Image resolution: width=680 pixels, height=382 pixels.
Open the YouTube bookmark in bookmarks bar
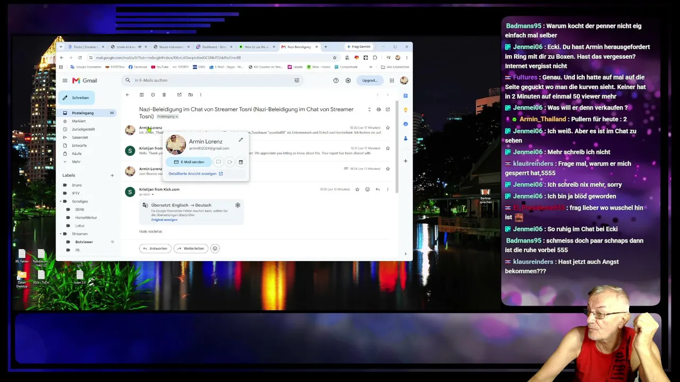click(x=160, y=67)
